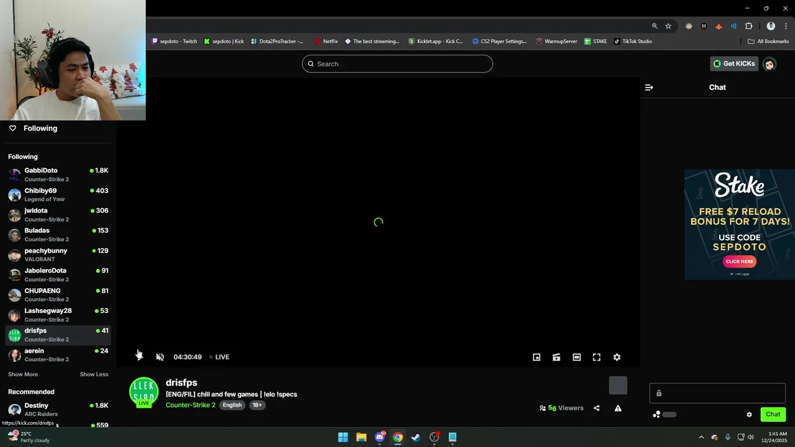795x447 pixels.
Task: Click the Following heart sidebar item
Action: tap(34, 128)
